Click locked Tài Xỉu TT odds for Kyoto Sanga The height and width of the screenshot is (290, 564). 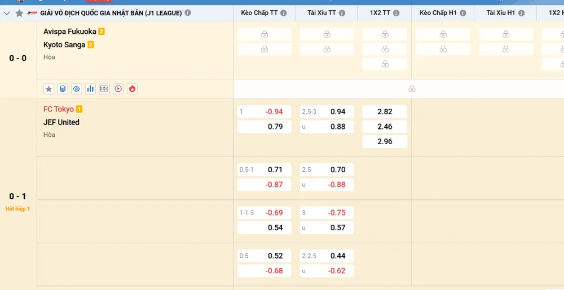(327, 49)
